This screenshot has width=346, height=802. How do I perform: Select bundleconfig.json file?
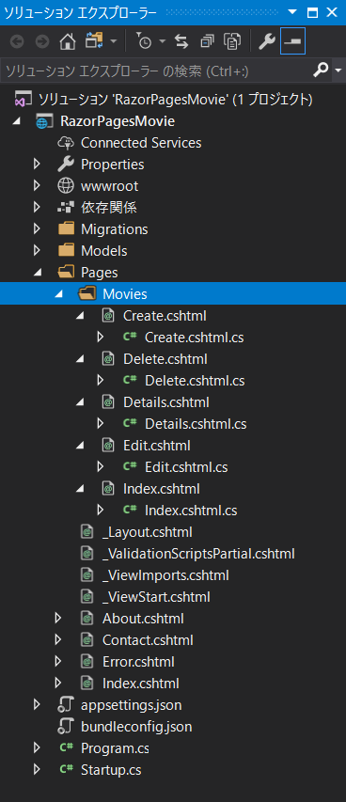tap(136, 726)
